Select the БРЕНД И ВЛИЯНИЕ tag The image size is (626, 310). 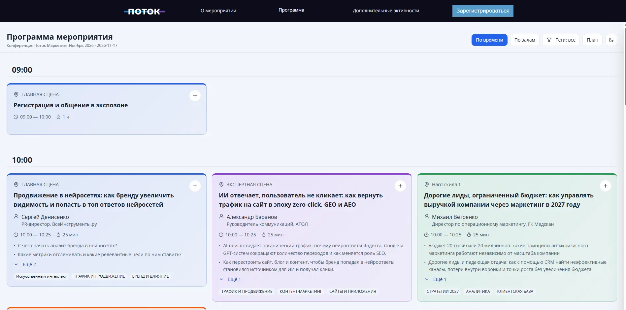[x=150, y=276]
